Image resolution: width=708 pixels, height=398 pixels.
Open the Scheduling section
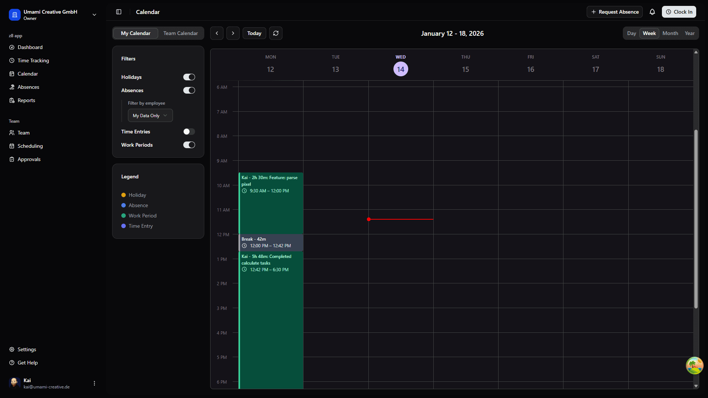(x=29, y=146)
